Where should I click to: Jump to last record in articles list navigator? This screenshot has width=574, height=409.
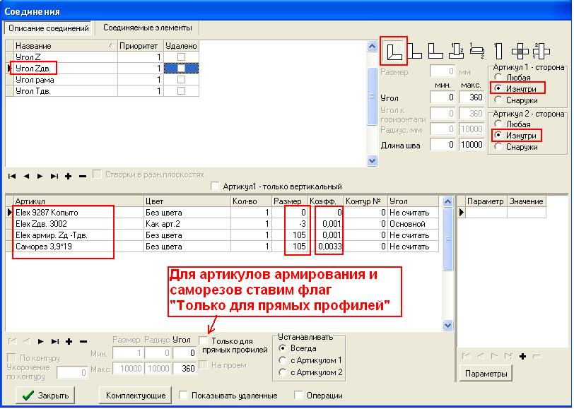coord(55,342)
